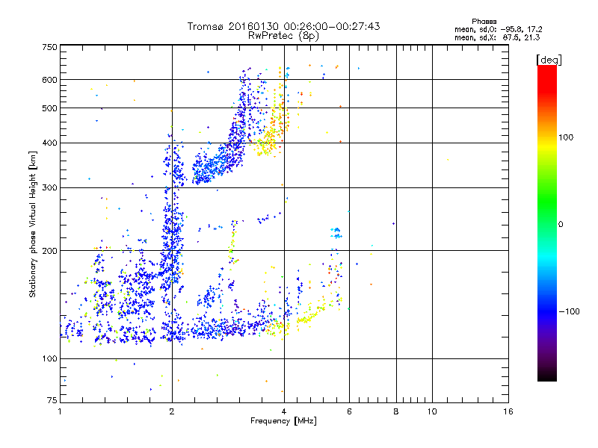The image size is (598, 448).
Task: Click the 'Stationary phase Virtual Height [km]' label
Action: [33, 225]
